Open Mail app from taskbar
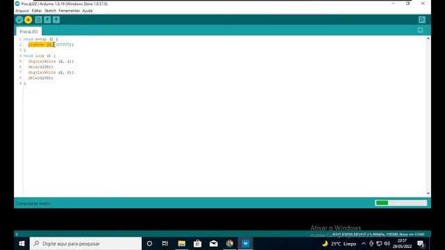Image resolution: width=445 pixels, height=250 pixels. 213,244
